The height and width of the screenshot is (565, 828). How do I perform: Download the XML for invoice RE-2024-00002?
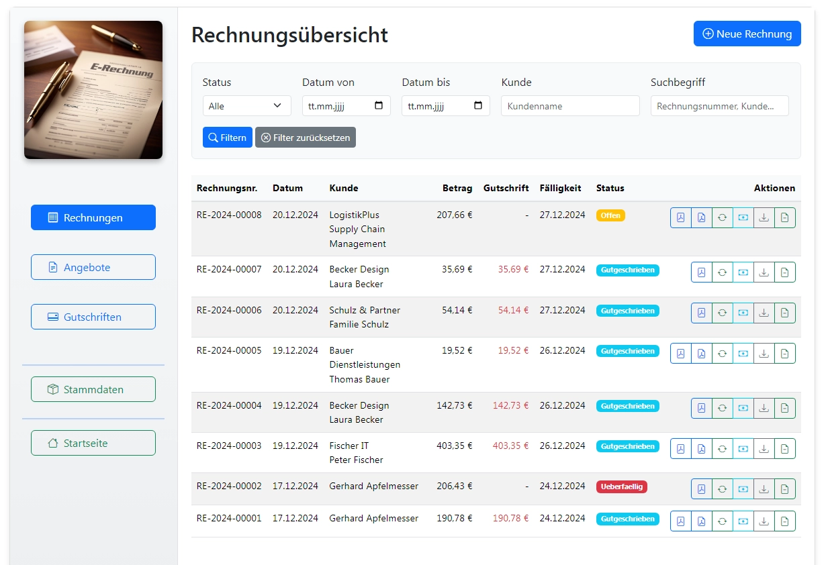(x=764, y=489)
